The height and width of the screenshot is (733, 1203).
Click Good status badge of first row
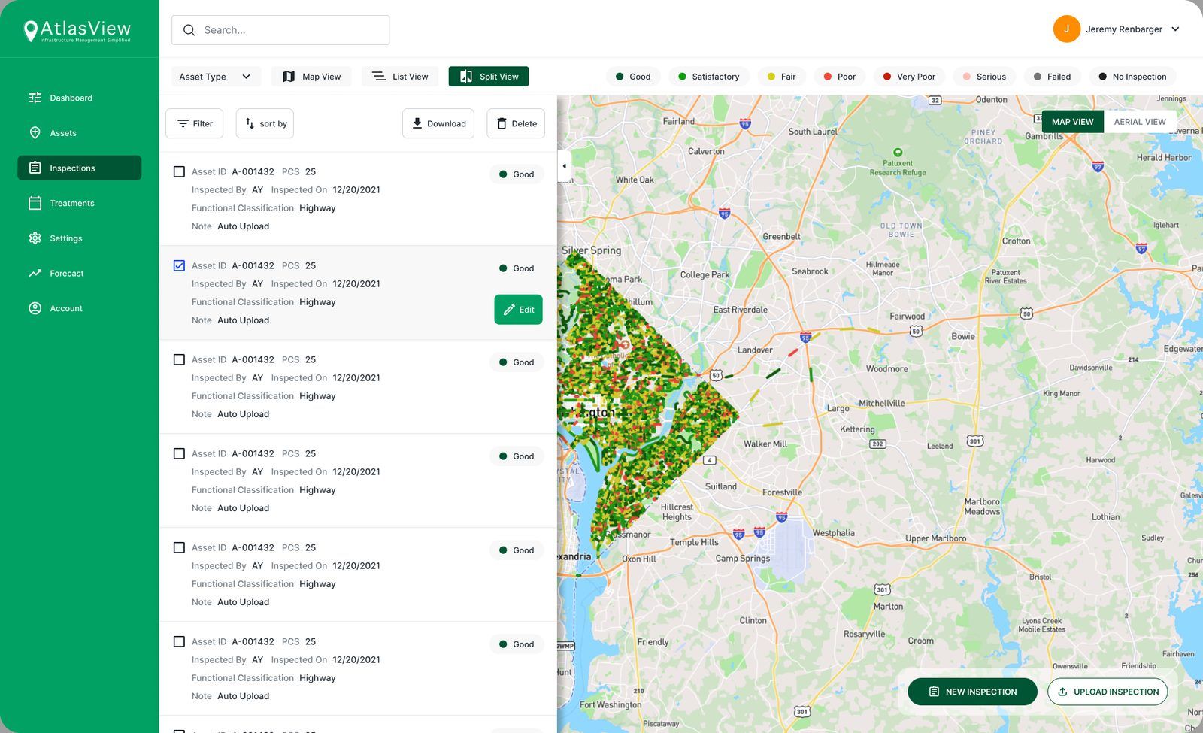click(517, 174)
